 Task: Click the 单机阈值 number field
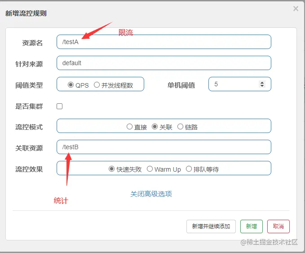pos(240,84)
